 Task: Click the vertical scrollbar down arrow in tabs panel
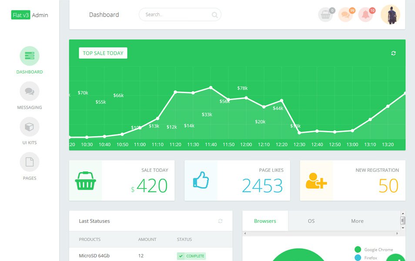tap(403, 228)
